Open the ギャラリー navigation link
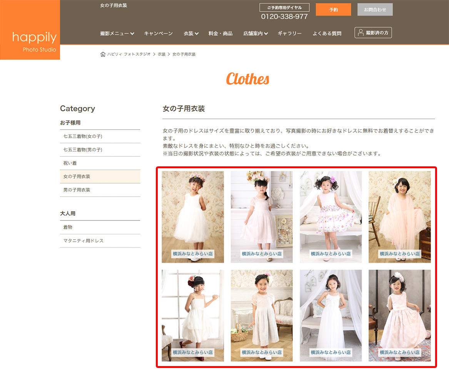Image resolution: width=449 pixels, height=378 pixels. point(290,33)
